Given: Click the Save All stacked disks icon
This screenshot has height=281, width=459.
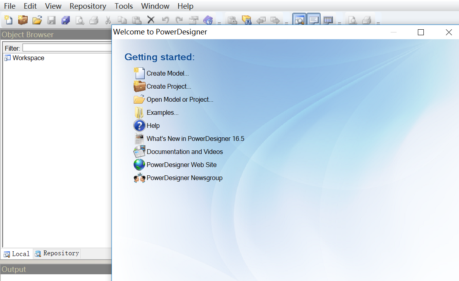Looking at the screenshot, I should [66, 20].
